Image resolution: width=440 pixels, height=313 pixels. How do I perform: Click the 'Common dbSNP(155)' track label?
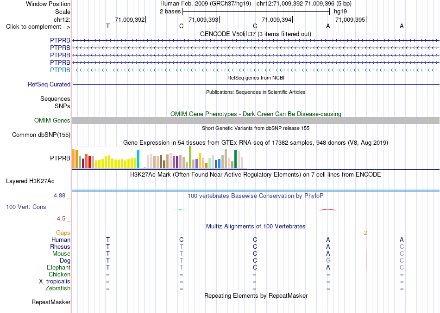pyautogui.click(x=41, y=135)
